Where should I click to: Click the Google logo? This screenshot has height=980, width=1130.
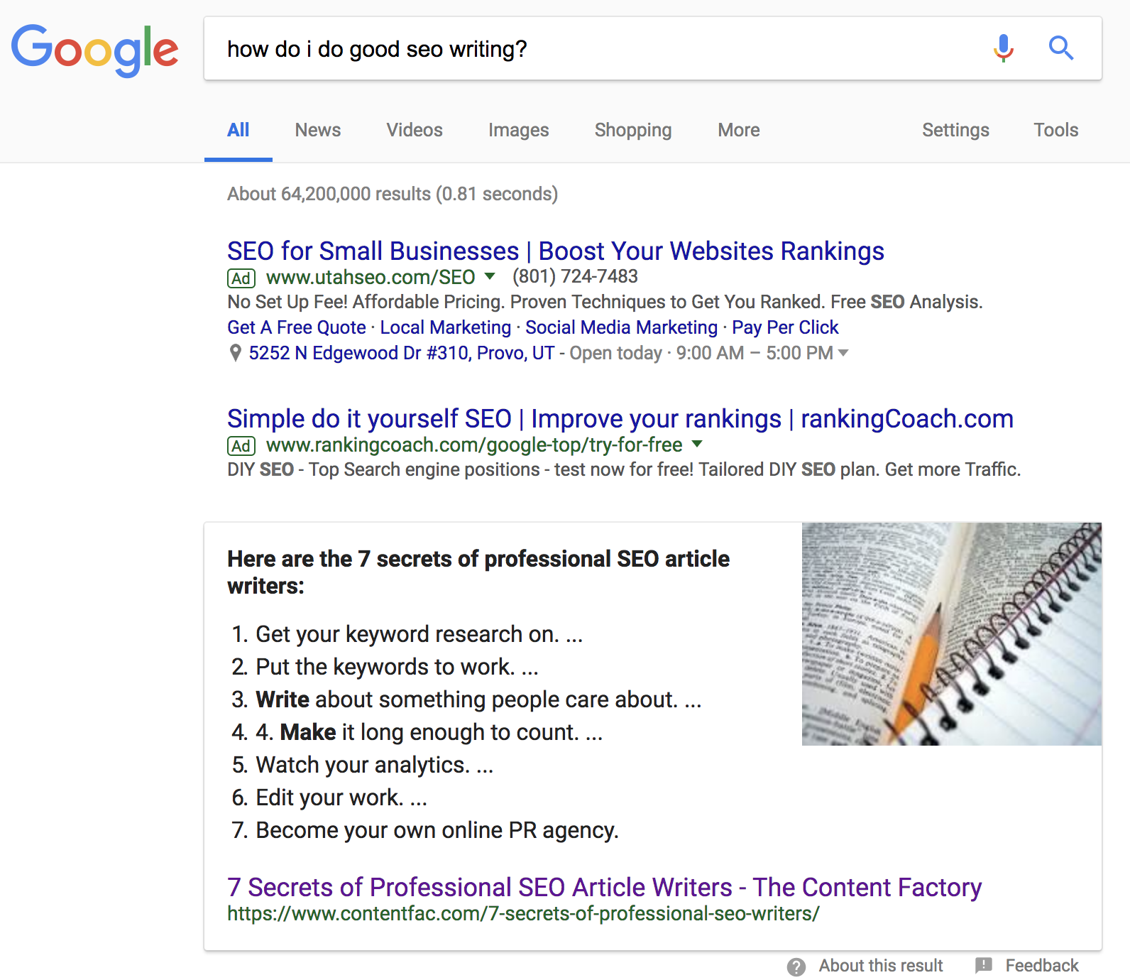(94, 50)
